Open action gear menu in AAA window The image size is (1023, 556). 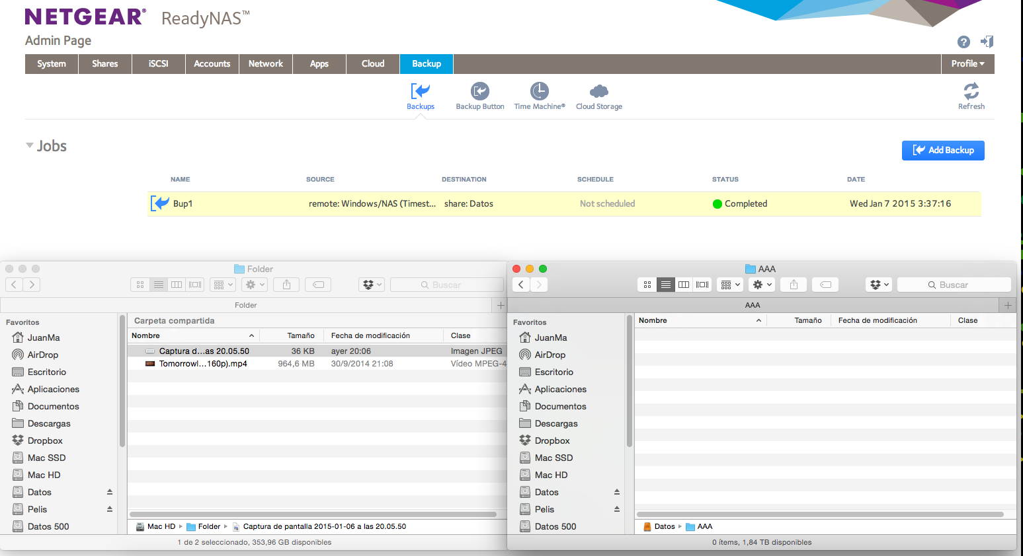[x=762, y=285]
